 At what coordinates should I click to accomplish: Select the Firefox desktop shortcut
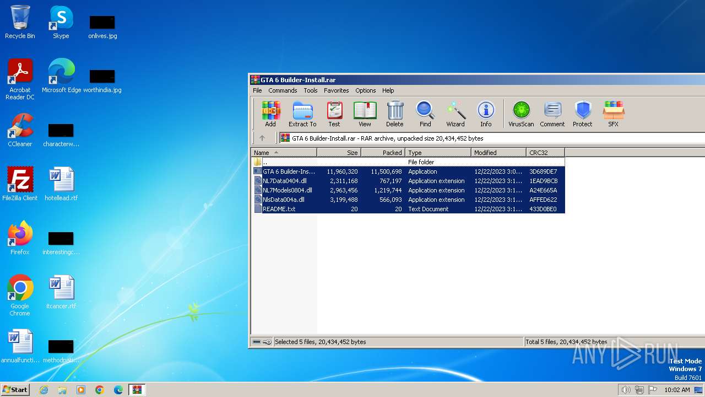(x=20, y=239)
